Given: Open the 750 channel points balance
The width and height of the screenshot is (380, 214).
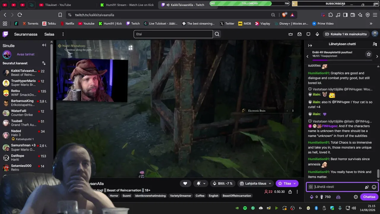Looking at the screenshot, I should pyautogui.click(x=325, y=197).
